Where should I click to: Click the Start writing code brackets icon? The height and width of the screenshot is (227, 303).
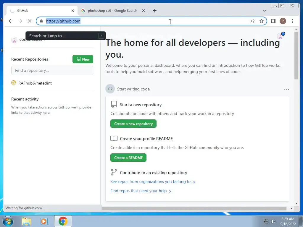point(110,89)
